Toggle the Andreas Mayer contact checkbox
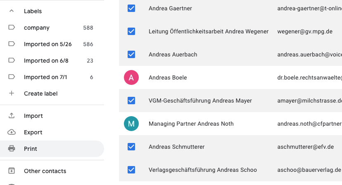This screenshot has height=185, width=342. click(x=131, y=101)
